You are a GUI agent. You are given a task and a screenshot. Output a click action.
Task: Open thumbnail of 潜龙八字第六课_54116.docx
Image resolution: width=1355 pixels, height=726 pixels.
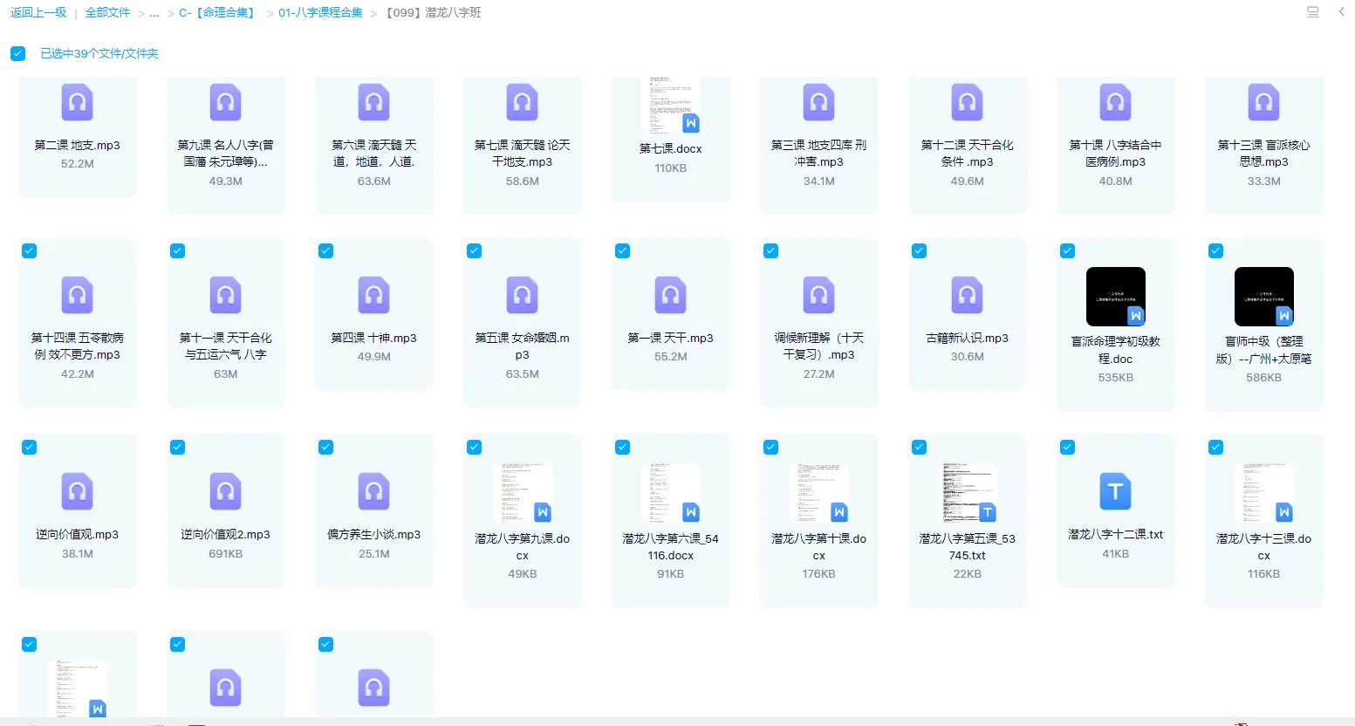(670, 493)
